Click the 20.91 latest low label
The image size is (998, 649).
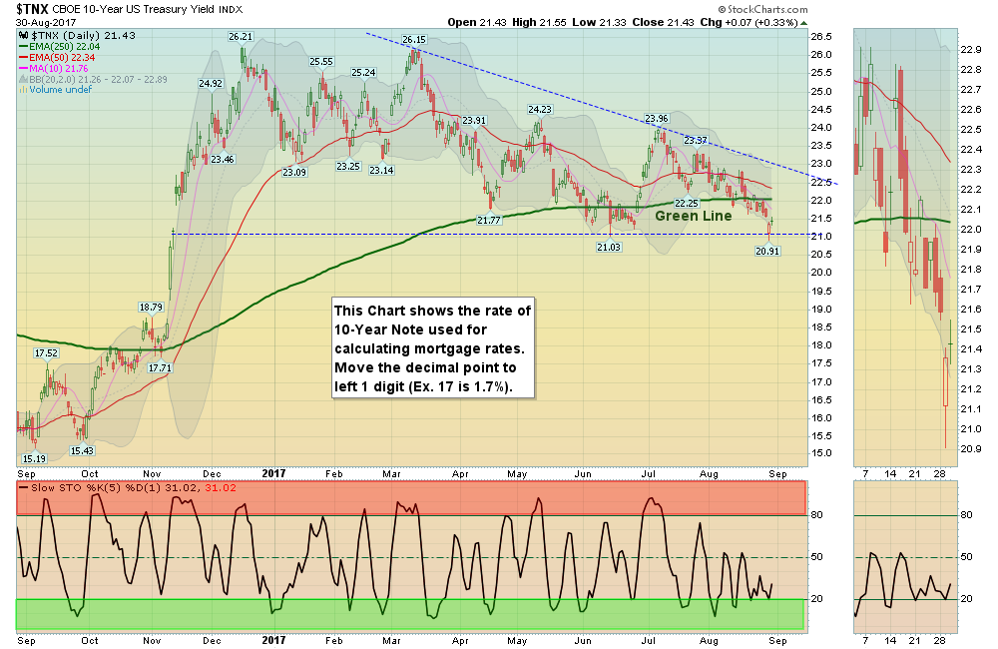767,251
